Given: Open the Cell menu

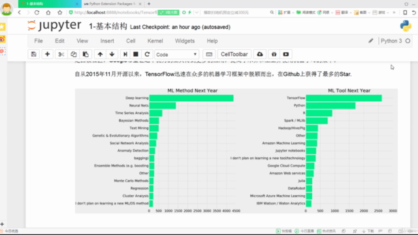Looking at the screenshot, I should click(131, 41).
